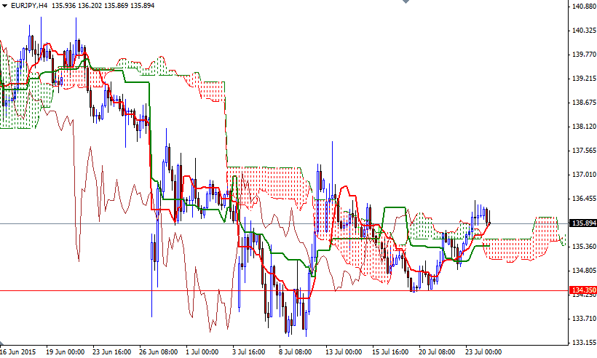Viewport: 597px width, 358px height.
Task: Click the 136.455 price scale value
Action: click(584, 198)
